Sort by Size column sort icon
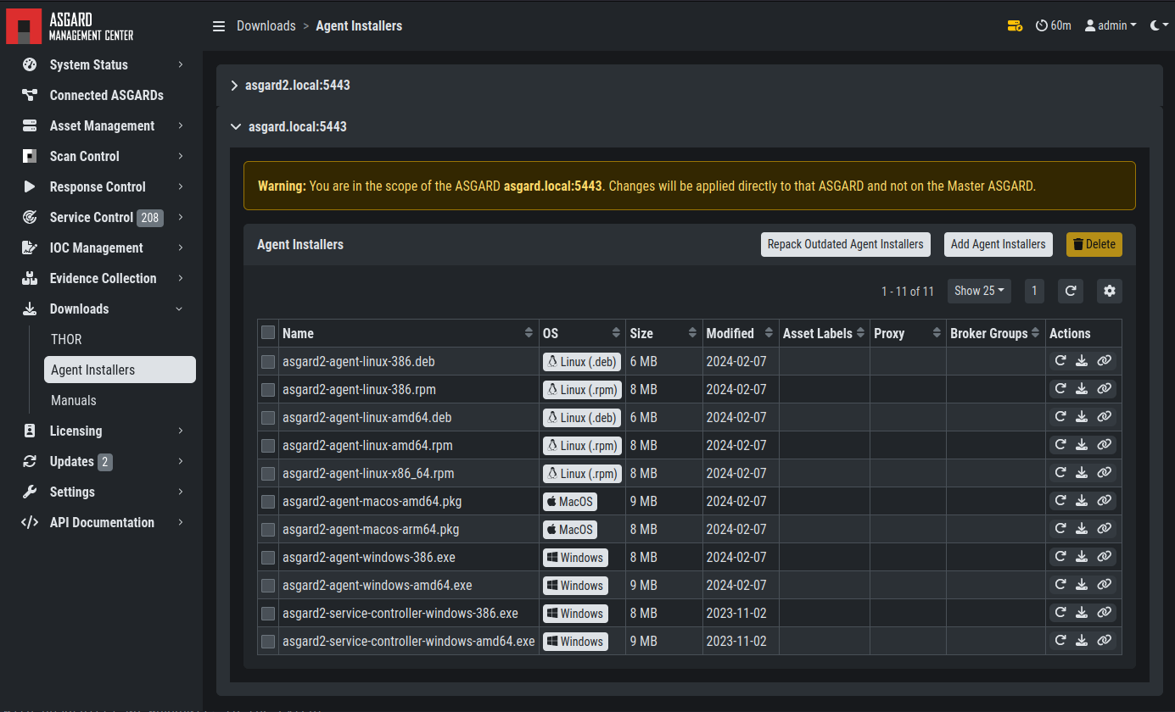The width and height of the screenshot is (1175, 712). [x=693, y=333]
